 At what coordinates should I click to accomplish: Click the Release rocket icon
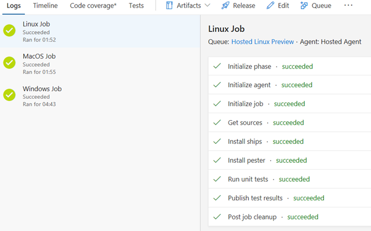tap(225, 6)
